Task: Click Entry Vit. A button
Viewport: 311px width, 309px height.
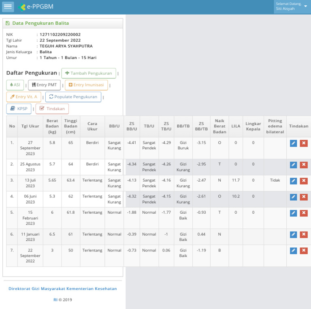Action: pyautogui.click(x=23, y=97)
